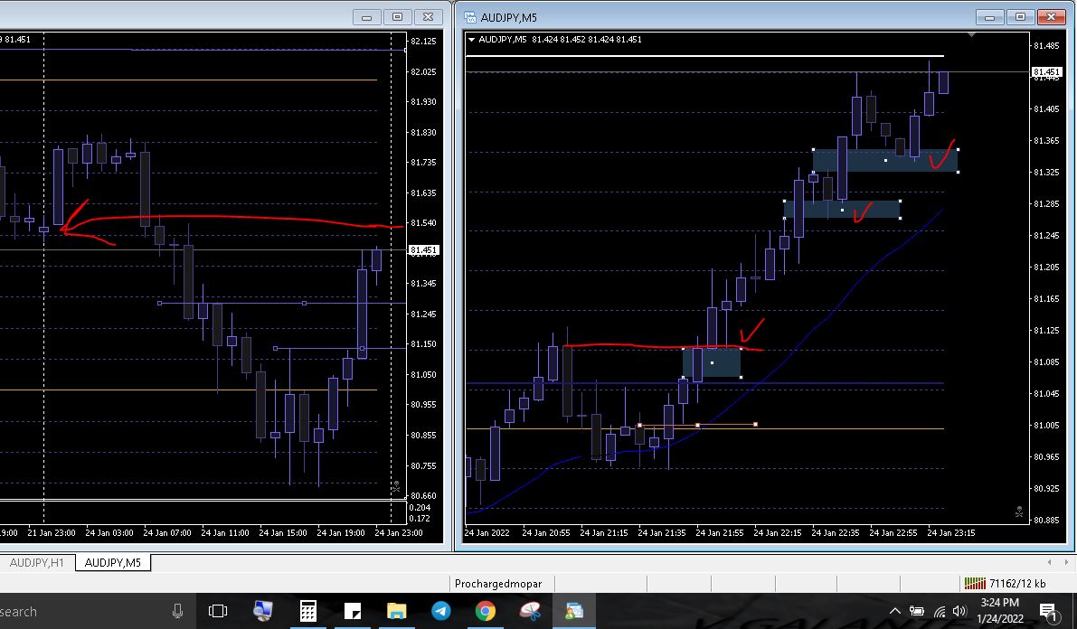
Task: Click the MetaTrader terminal taskbar icon
Action: (x=574, y=611)
